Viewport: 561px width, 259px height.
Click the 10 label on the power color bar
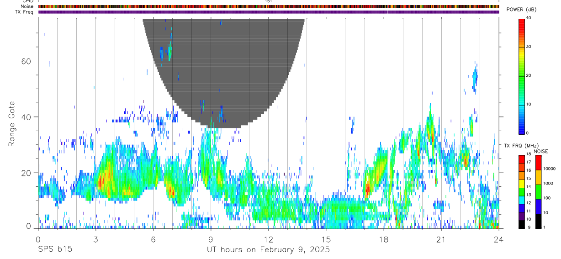coord(529,104)
